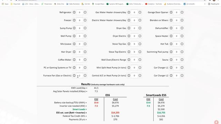Remove one Sump Pump

pos(74,28)
